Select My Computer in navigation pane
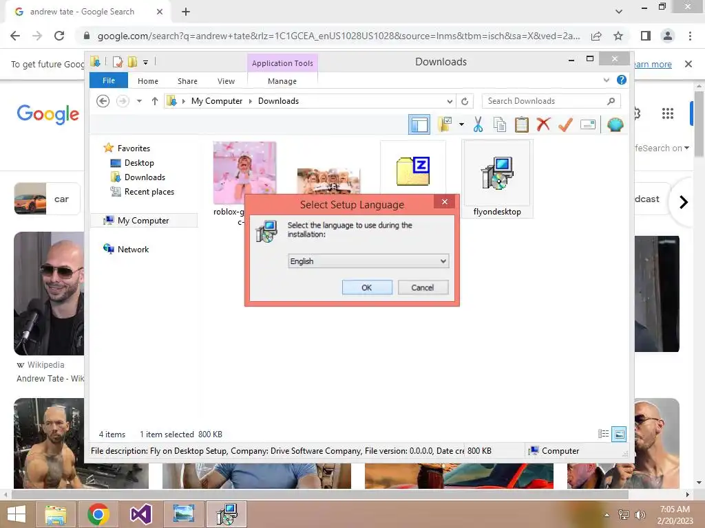 coord(143,221)
